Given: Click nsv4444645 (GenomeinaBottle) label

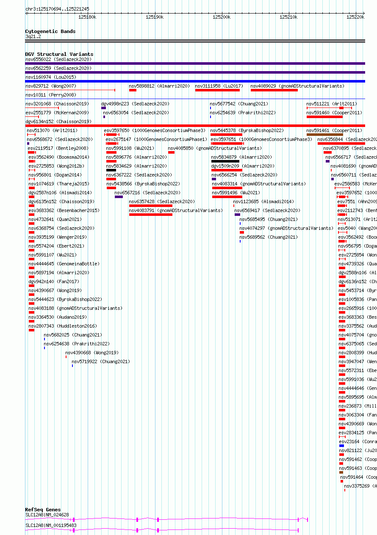Looking at the screenshot, I should click(64, 264).
